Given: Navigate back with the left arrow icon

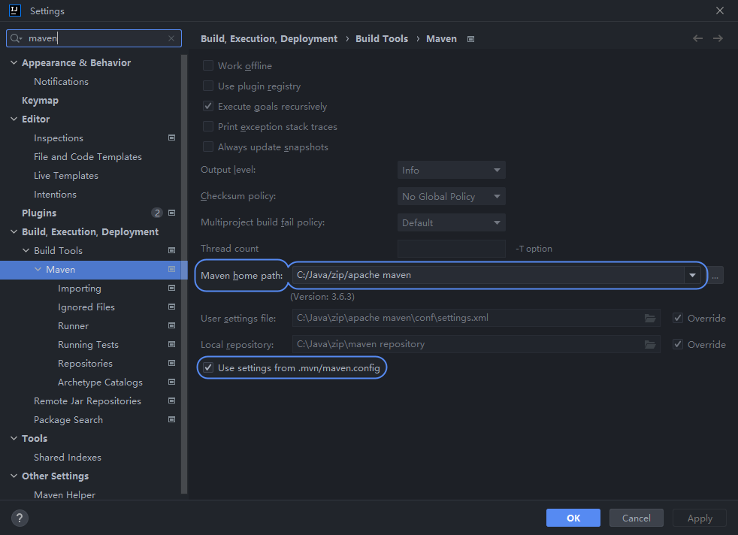Looking at the screenshot, I should pos(697,38).
